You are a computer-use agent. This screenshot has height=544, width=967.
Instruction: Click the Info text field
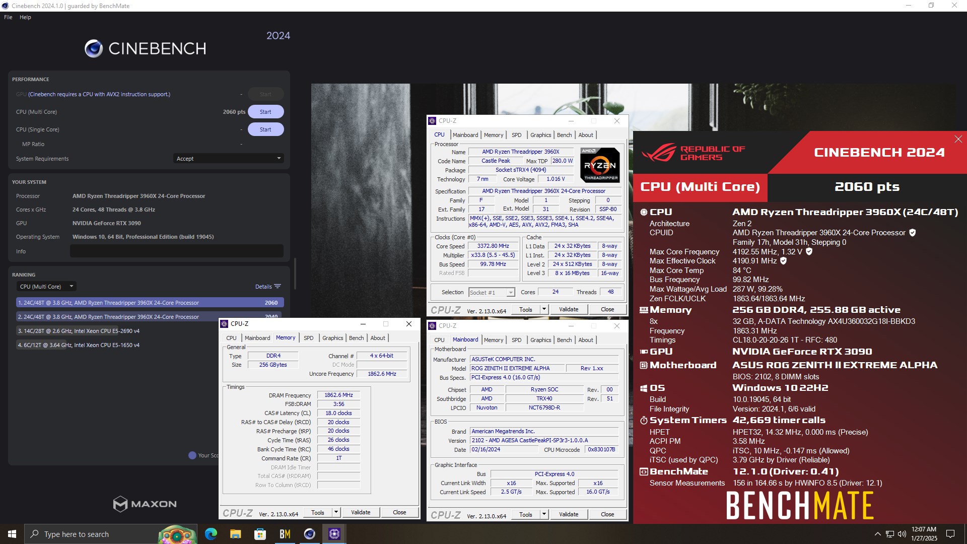point(176,251)
